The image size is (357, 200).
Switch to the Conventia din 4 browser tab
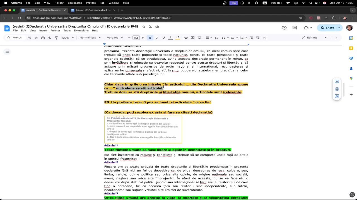(93, 10)
